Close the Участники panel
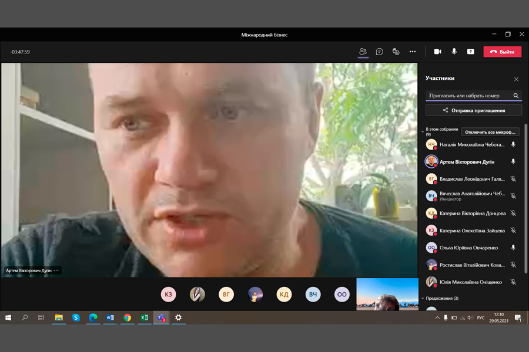 (516, 79)
